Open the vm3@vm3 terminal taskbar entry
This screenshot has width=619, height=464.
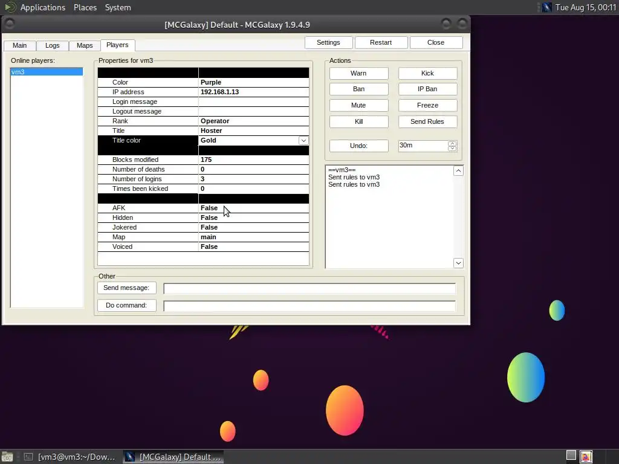70,457
